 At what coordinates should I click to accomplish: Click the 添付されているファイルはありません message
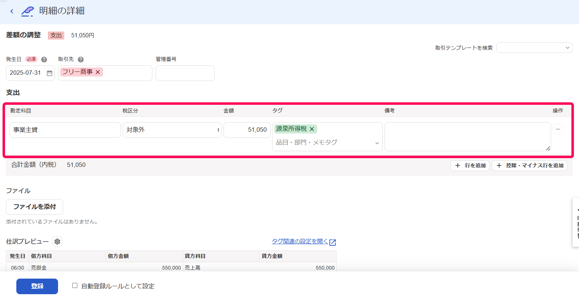pyautogui.click(x=53, y=222)
